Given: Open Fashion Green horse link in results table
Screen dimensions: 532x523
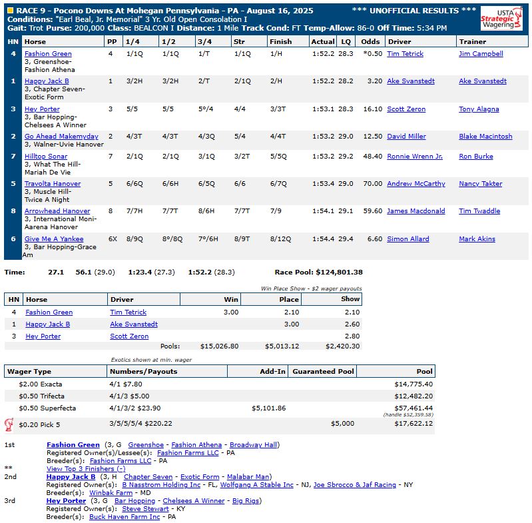Looking at the screenshot, I should [48, 54].
